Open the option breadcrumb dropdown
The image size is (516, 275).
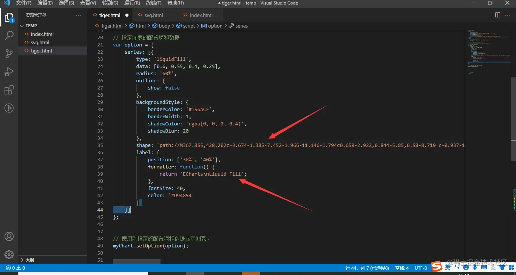click(x=212, y=26)
